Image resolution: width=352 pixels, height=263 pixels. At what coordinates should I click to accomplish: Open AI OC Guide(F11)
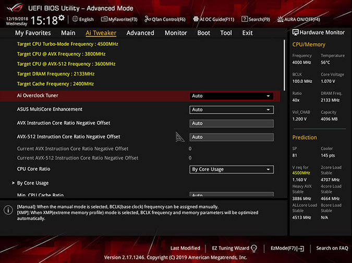coord(214,19)
